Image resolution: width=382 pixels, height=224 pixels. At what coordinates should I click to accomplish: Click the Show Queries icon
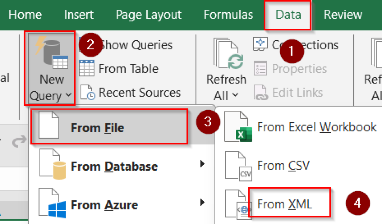86,44
